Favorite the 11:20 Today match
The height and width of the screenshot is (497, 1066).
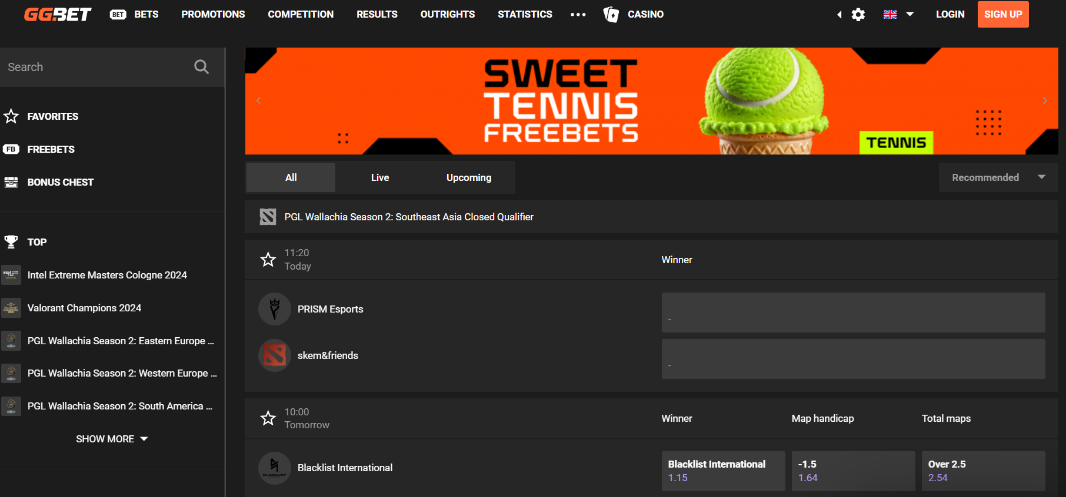[268, 259]
